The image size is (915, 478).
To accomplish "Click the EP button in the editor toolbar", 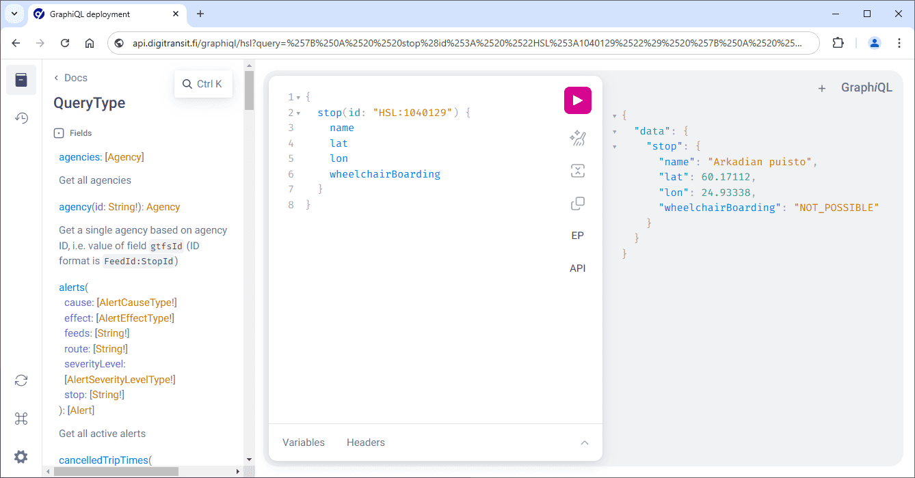I will 577,236.
